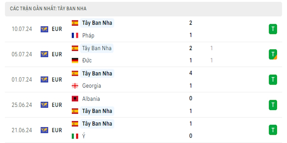The image size is (287, 143).
Task: Click the France flag icon next to Pháp
Action: tap(75, 35)
